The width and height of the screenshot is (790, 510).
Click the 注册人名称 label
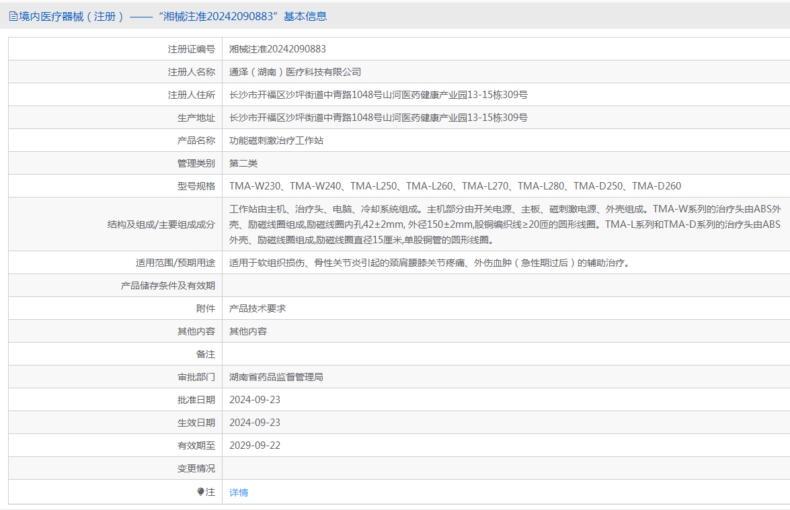click(192, 72)
